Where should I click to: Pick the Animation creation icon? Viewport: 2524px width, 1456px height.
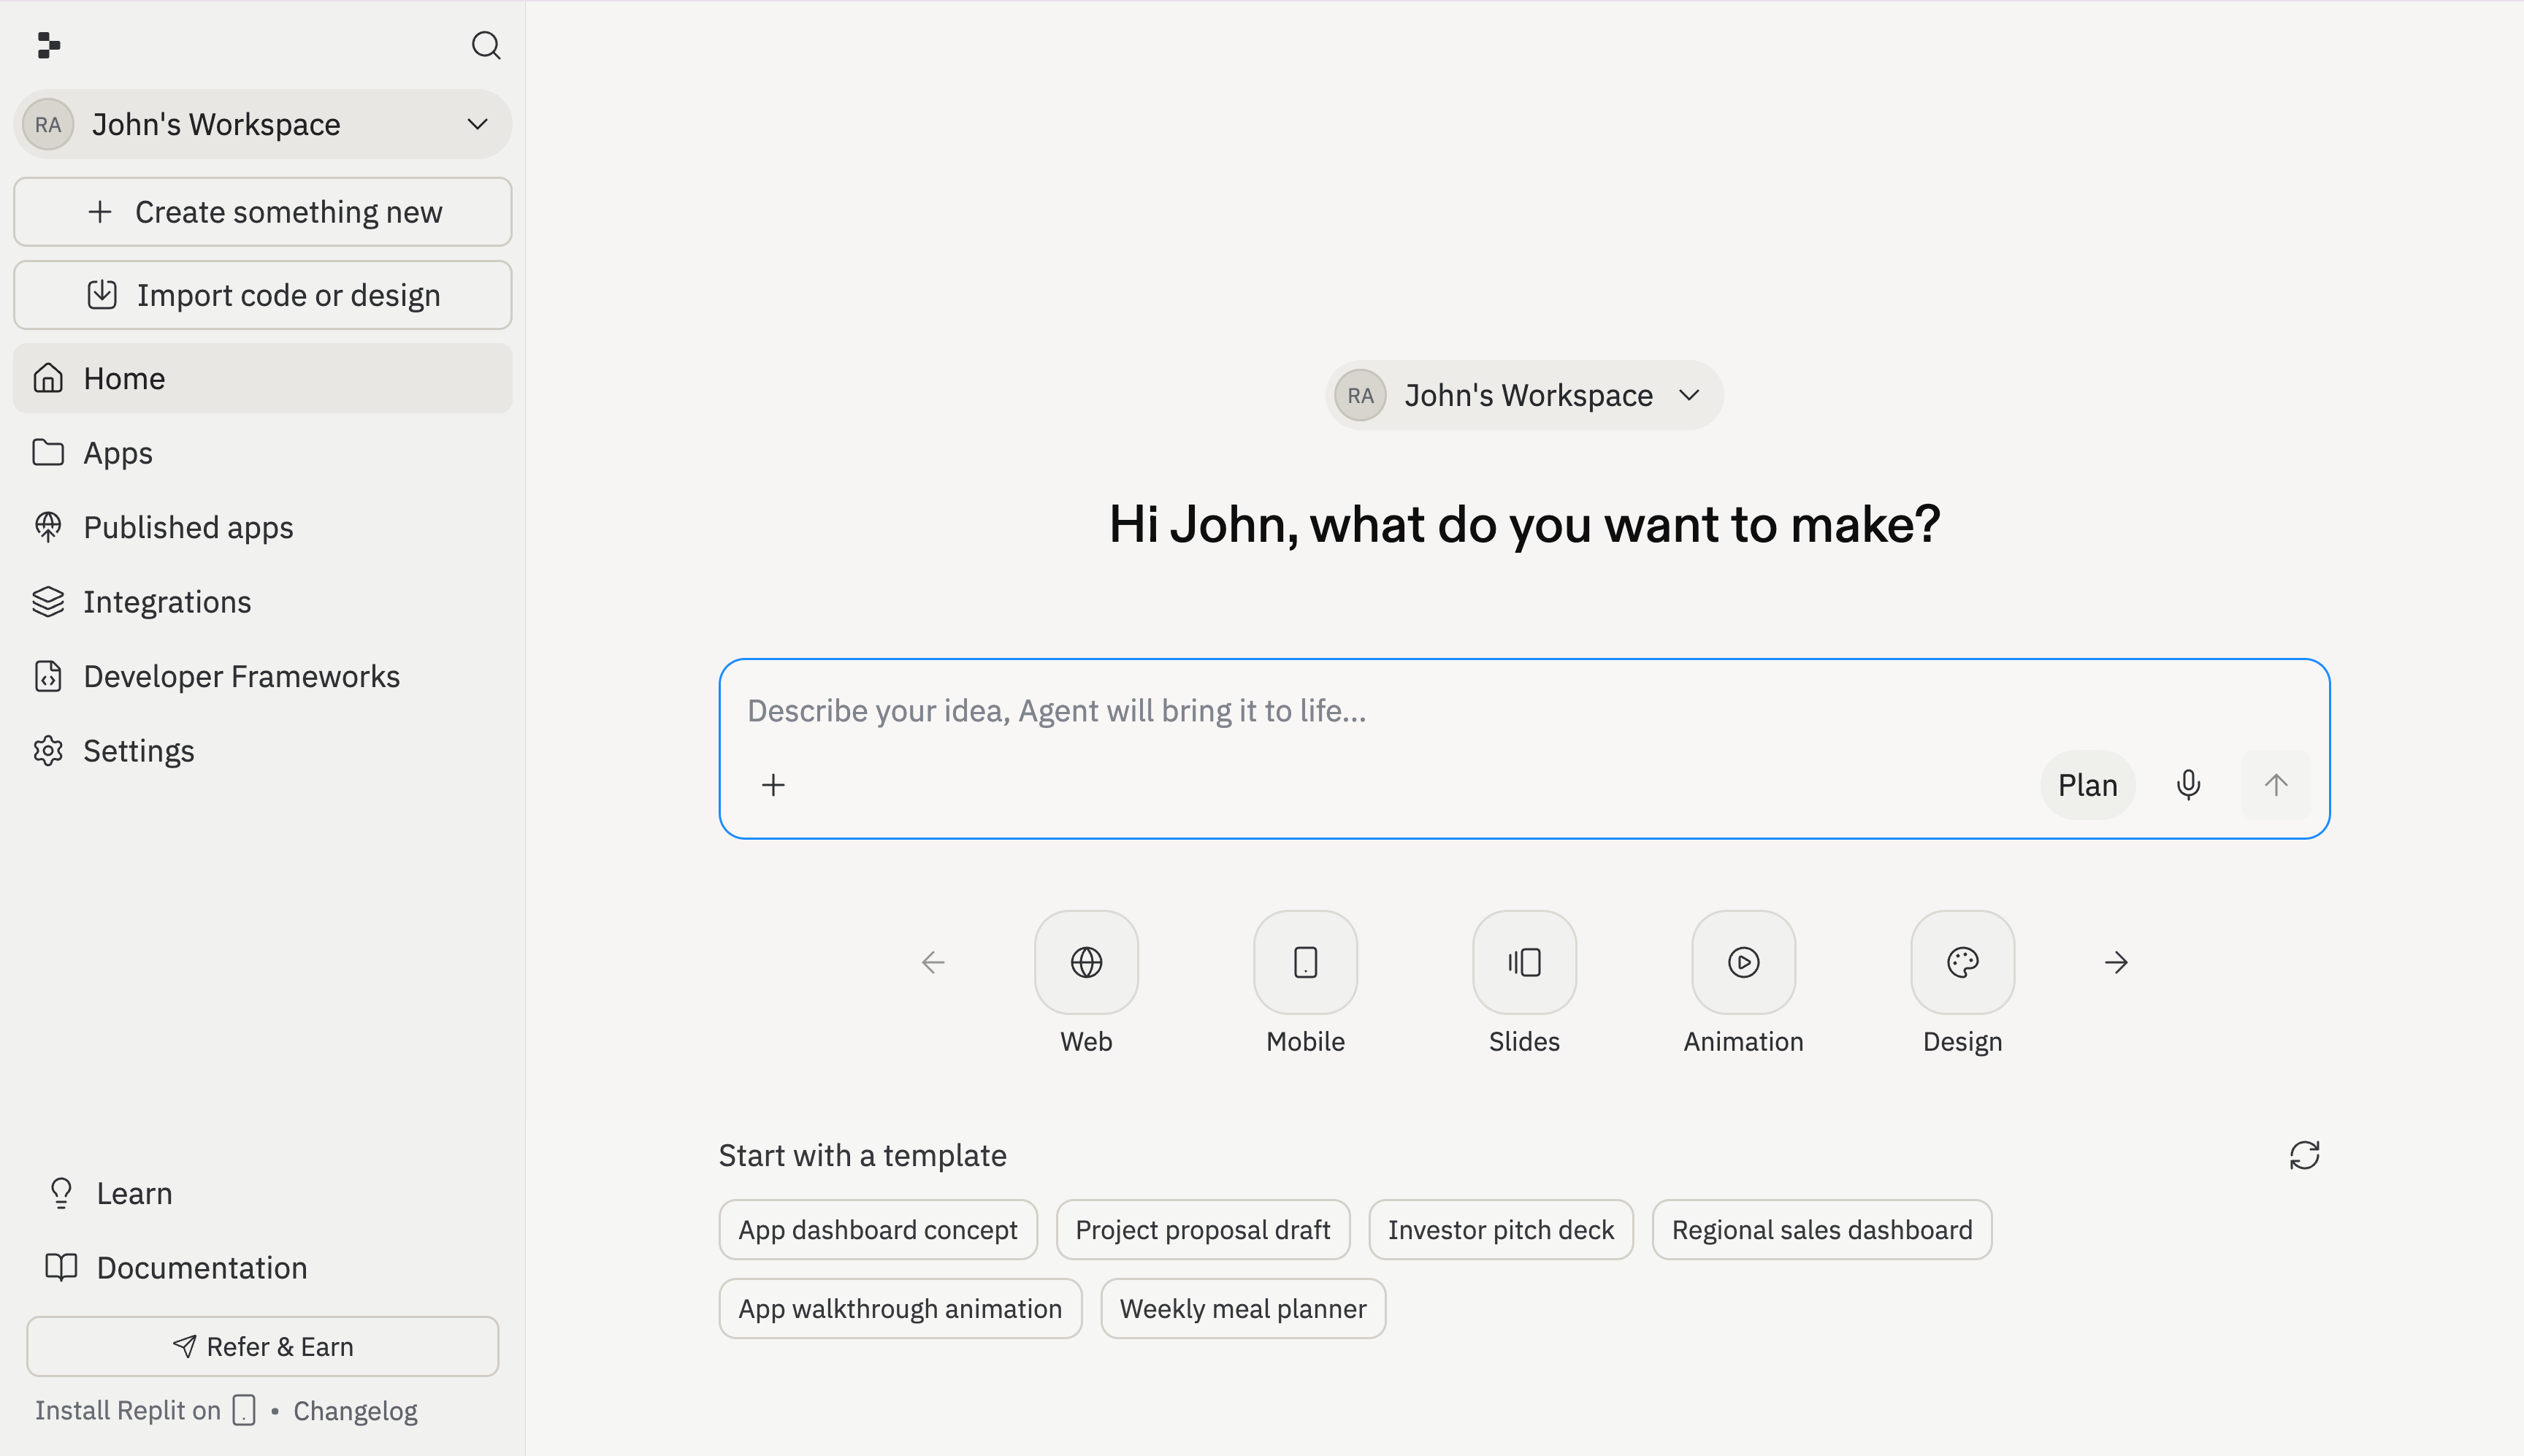(1741, 962)
